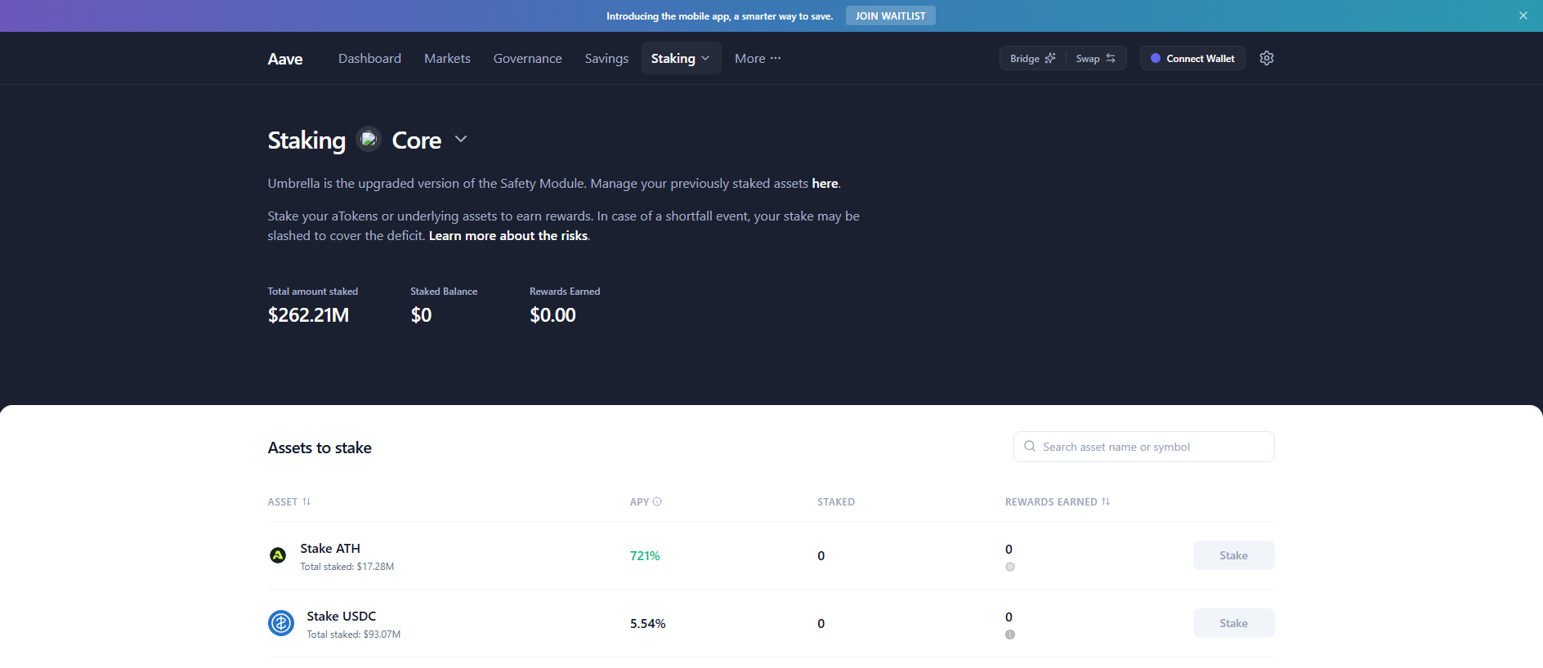The height and width of the screenshot is (668, 1543).
Task: Close the mobile app announcement banner
Action: (1523, 16)
